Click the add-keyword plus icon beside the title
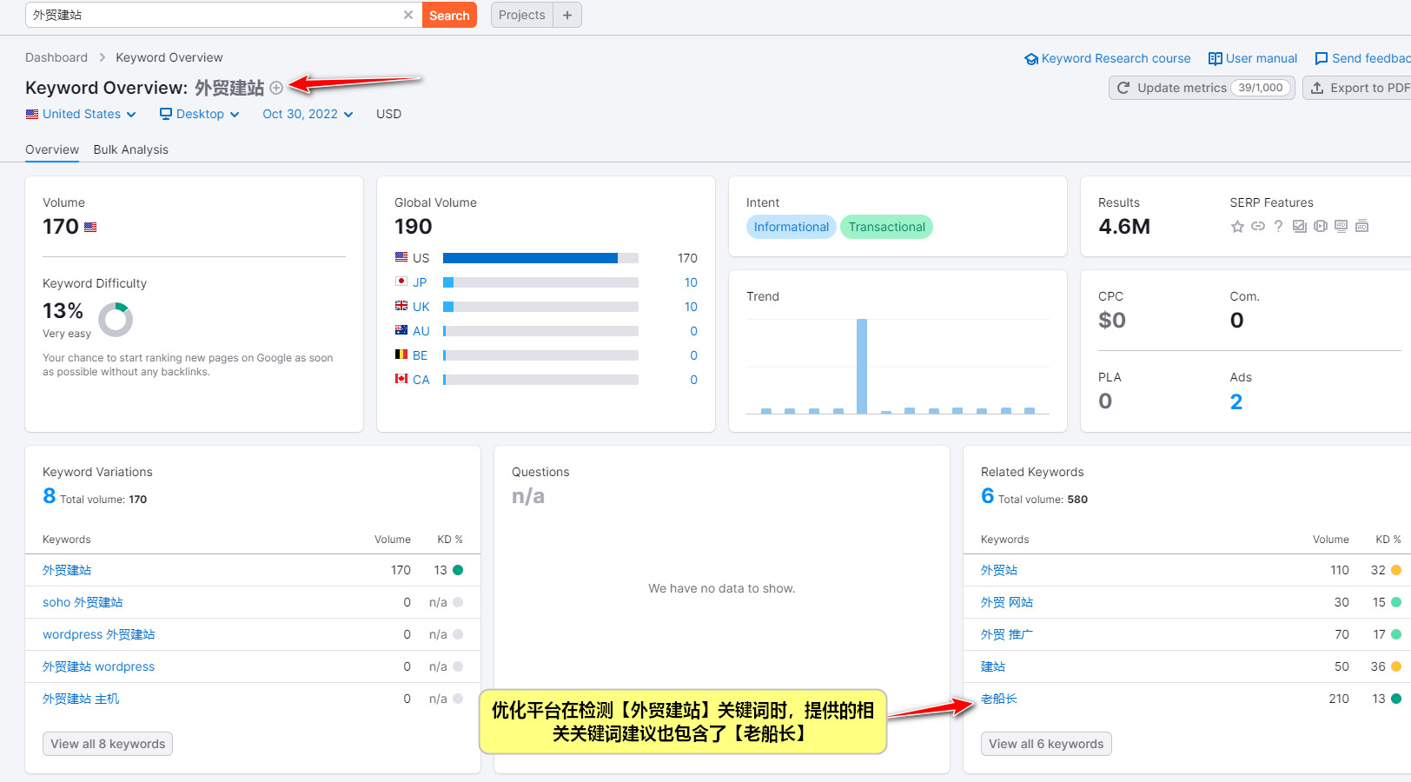 [x=276, y=88]
